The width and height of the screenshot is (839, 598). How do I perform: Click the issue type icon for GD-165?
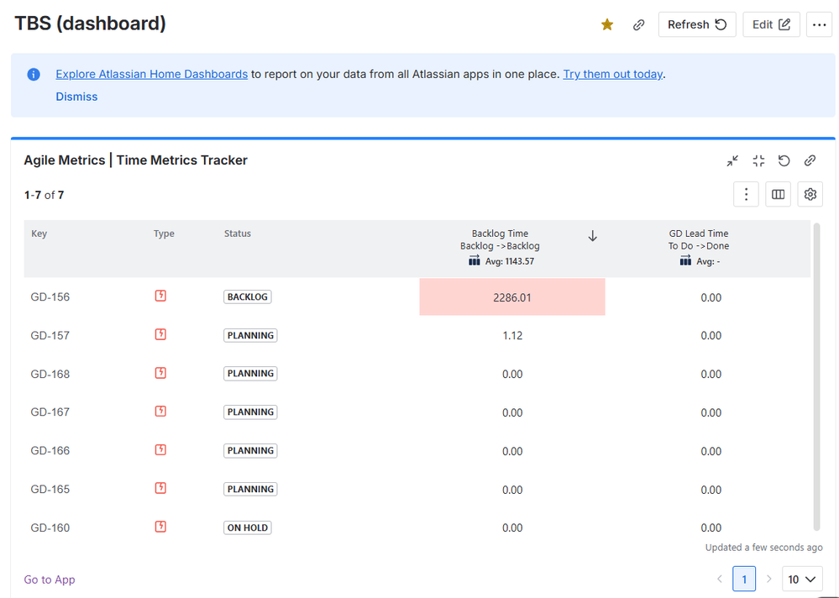point(160,488)
